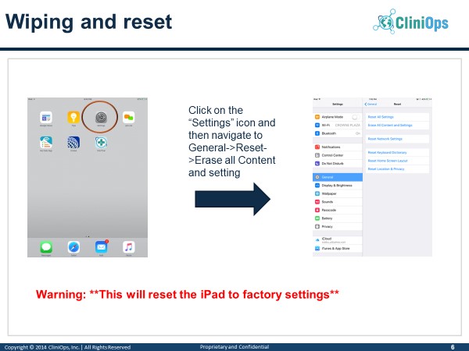Open the CliniOps app with green cross
The height and width of the screenshot is (351, 469).
pyautogui.click(x=101, y=143)
